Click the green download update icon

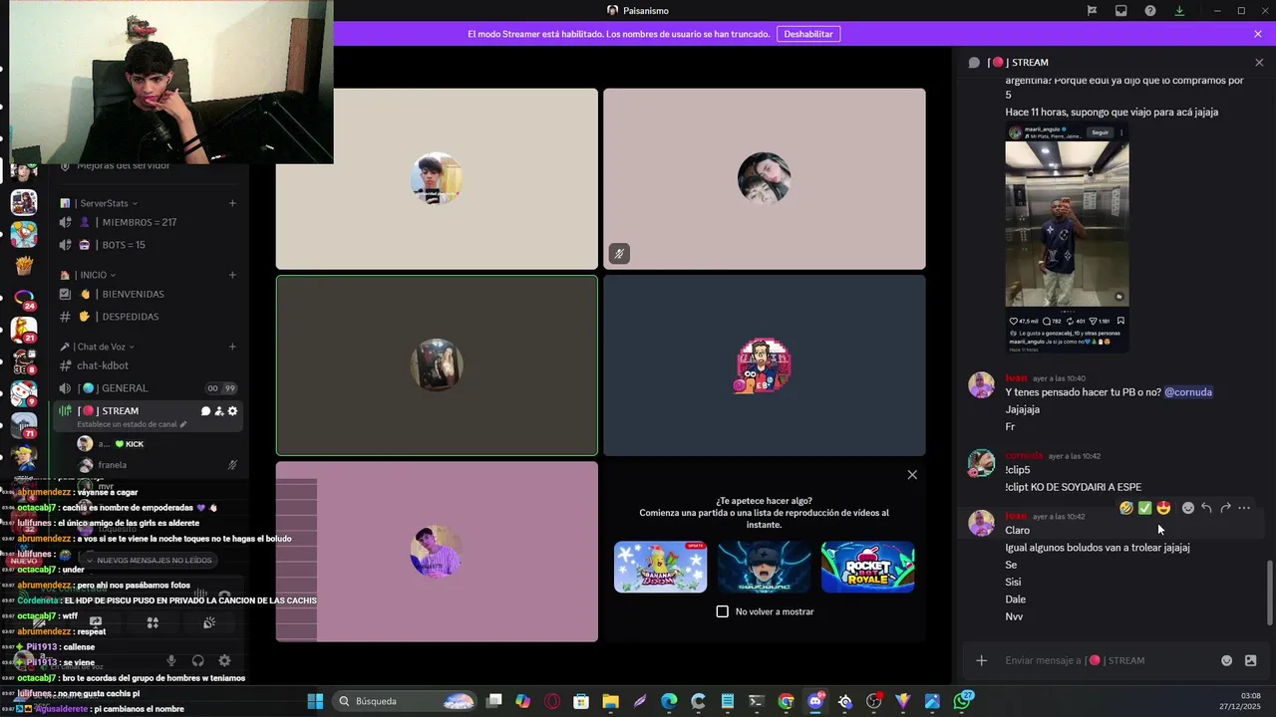1179,11
